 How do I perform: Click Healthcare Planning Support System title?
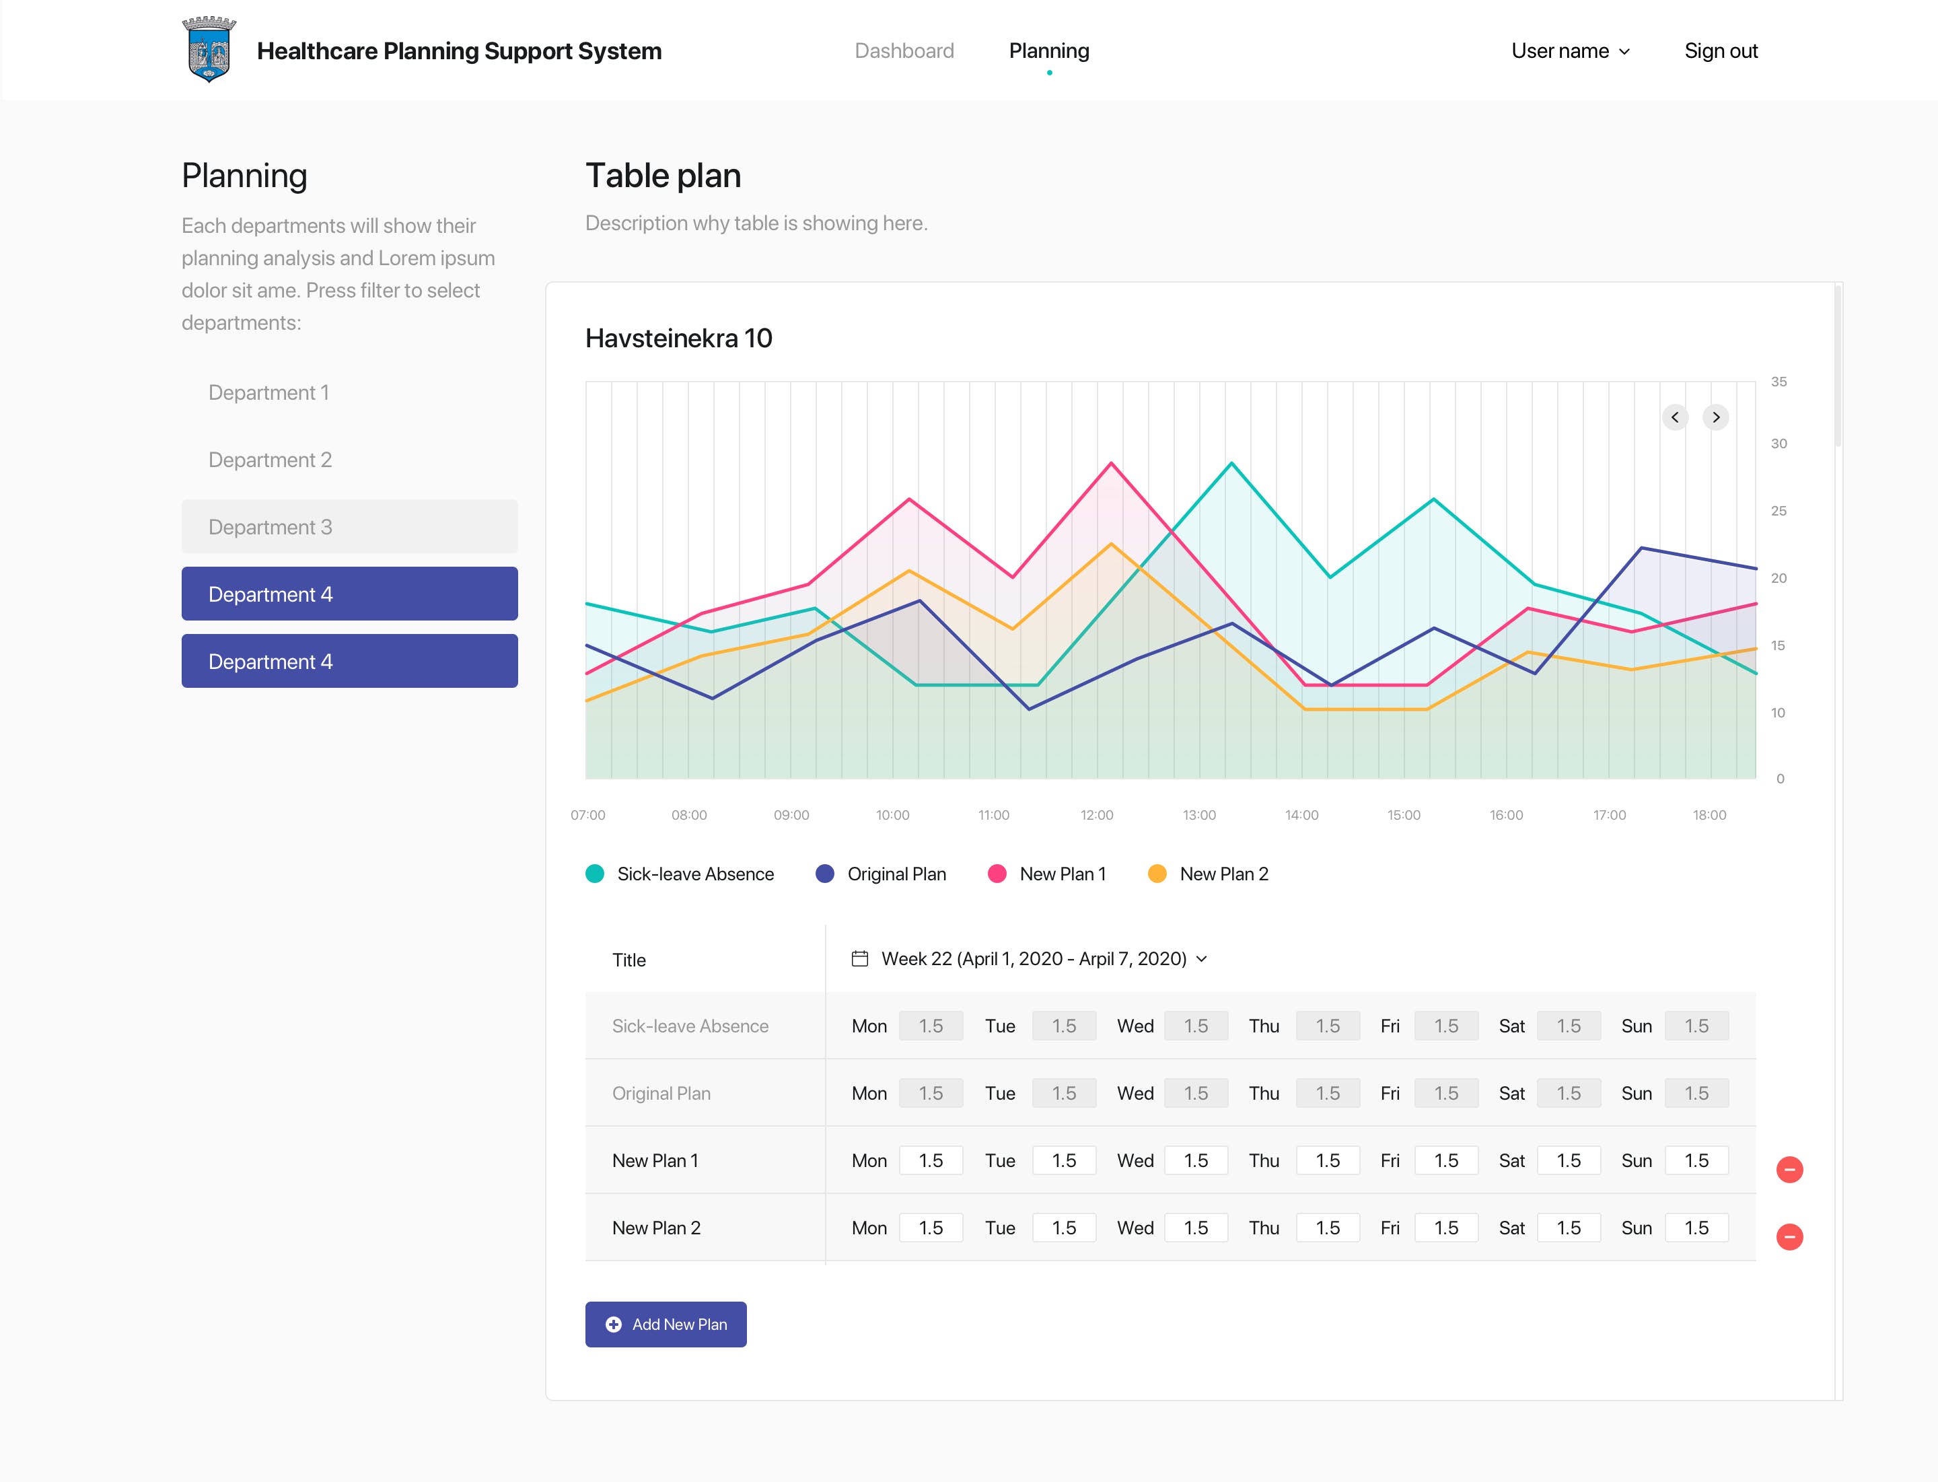coord(459,51)
